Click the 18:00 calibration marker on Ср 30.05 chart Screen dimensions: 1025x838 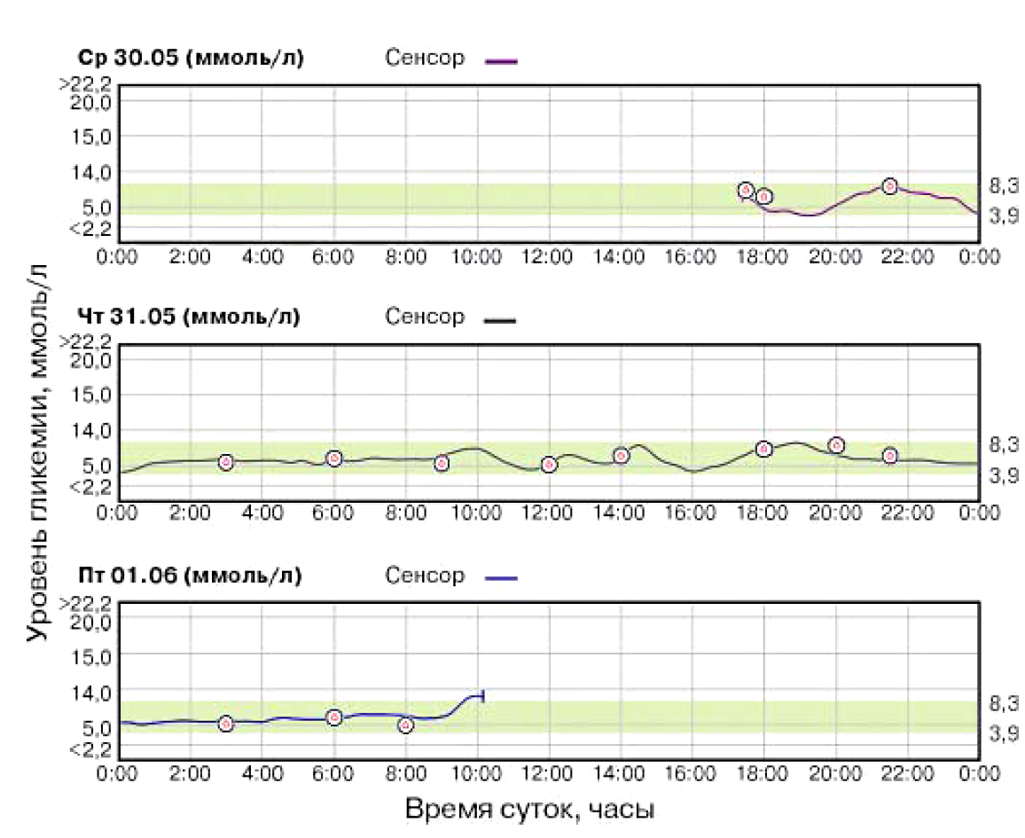[x=763, y=196]
